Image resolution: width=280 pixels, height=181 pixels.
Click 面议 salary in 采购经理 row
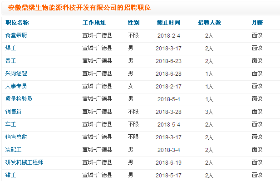point(257,73)
